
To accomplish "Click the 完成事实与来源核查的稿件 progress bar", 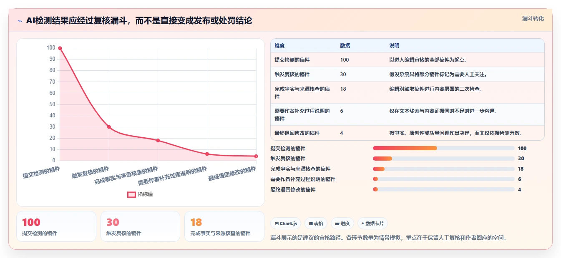I will click(443, 169).
